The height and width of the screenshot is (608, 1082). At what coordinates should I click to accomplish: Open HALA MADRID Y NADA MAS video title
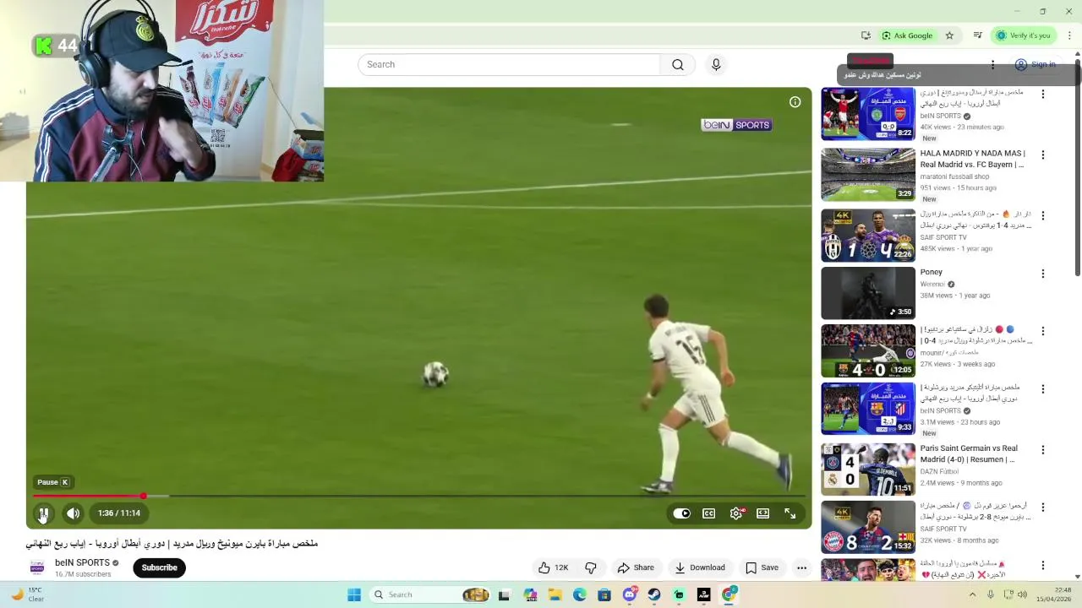[972, 159]
